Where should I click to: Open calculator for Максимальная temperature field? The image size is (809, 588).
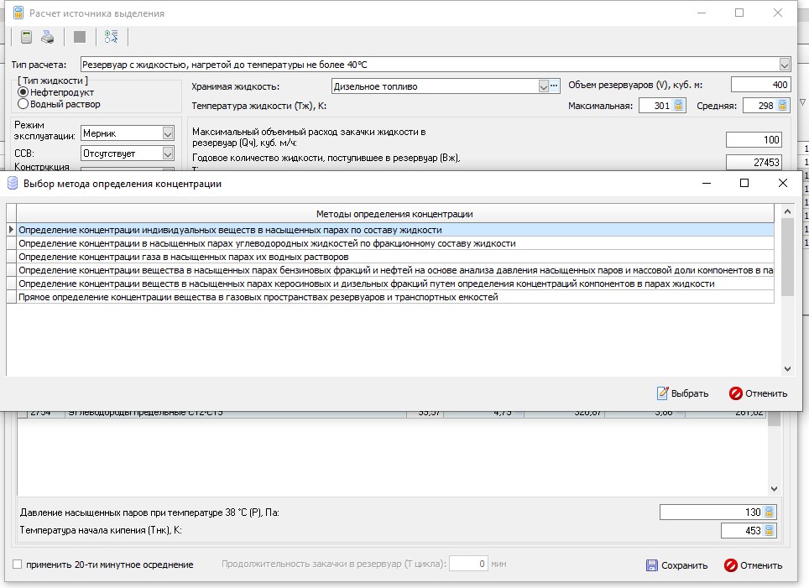pyautogui.click(x=679, y=106)
